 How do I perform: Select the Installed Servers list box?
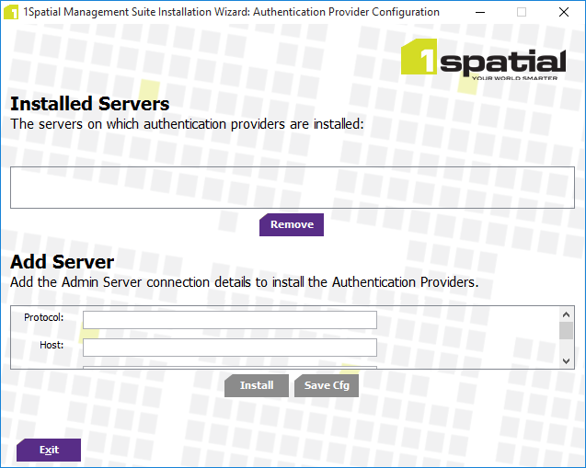(293, 188)
